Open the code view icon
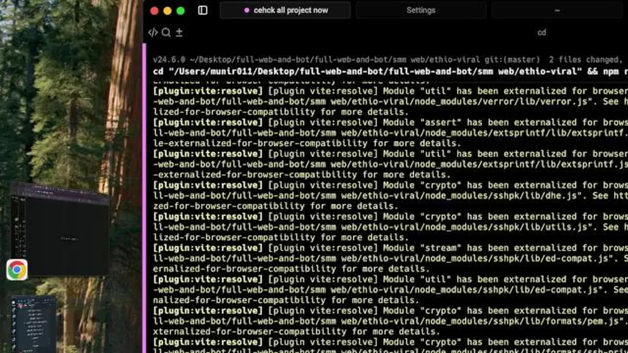This screenshot has width=628, height=353. (153, 32)
